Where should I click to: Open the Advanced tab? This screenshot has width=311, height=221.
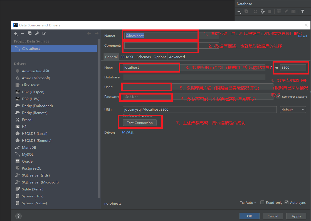click(177, 57)
